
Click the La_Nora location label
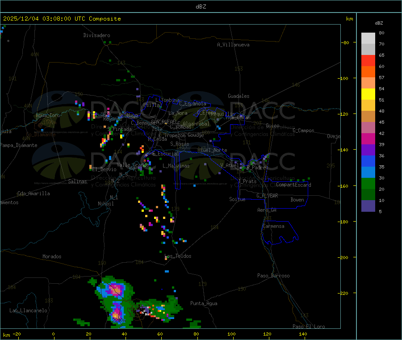tap(178, 113)
